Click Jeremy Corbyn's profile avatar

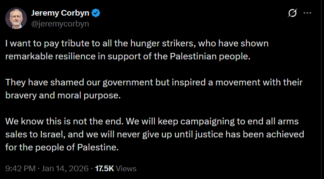click(15, 18)
